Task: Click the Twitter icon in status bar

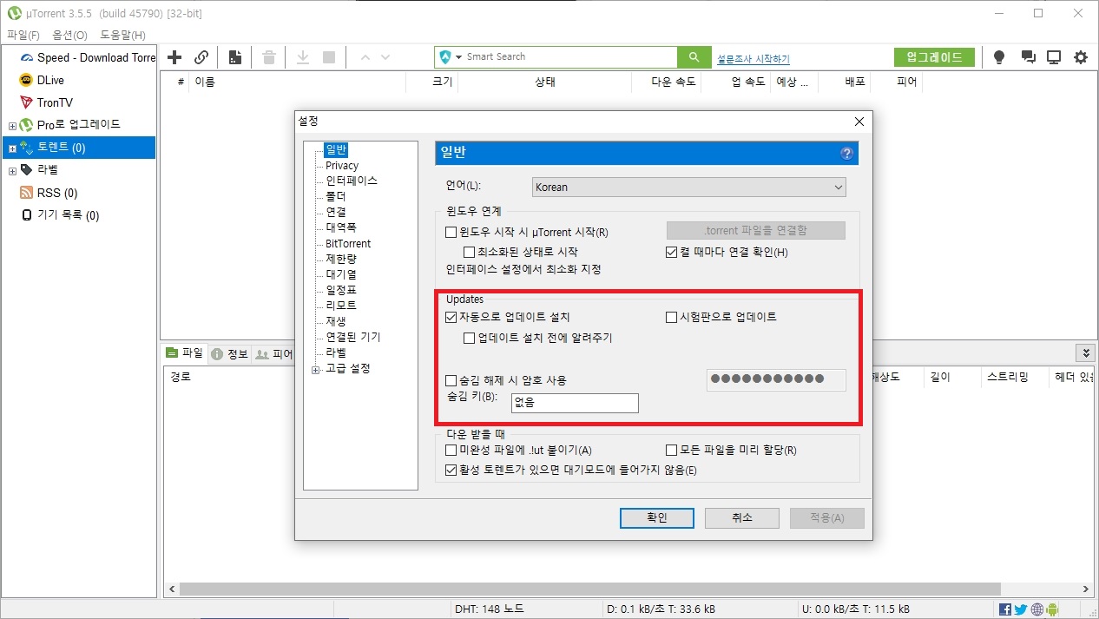Action: point(1021,609)
